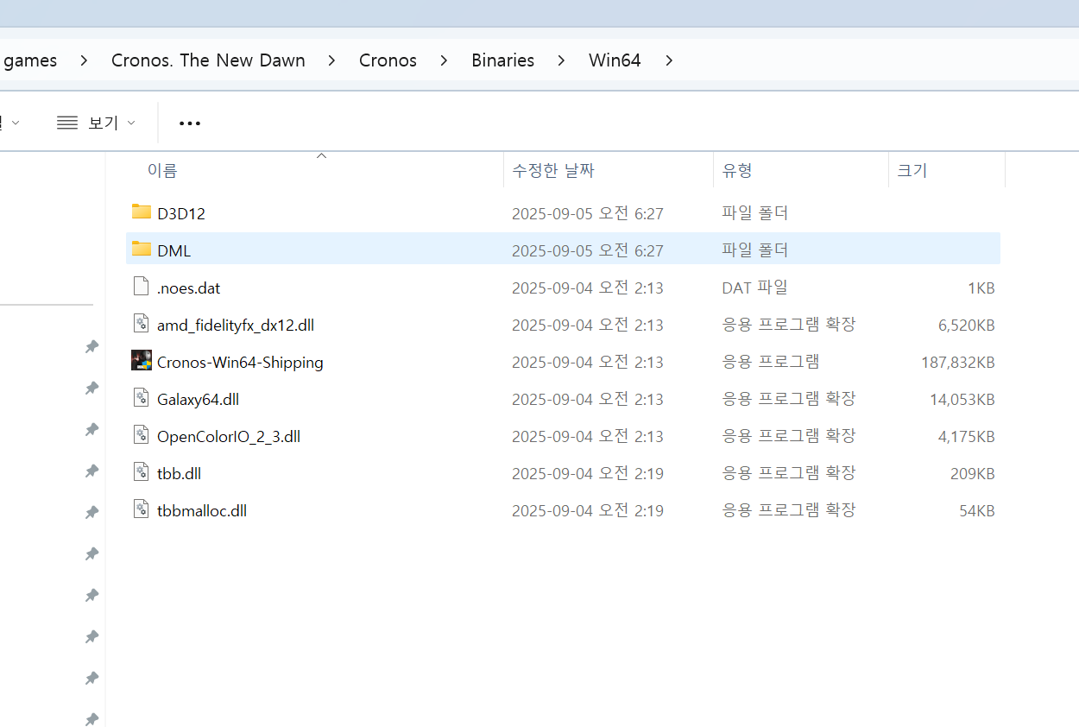Click the DAT 파일 type cell
The image size is (1079, 727).
click(755, 288)
